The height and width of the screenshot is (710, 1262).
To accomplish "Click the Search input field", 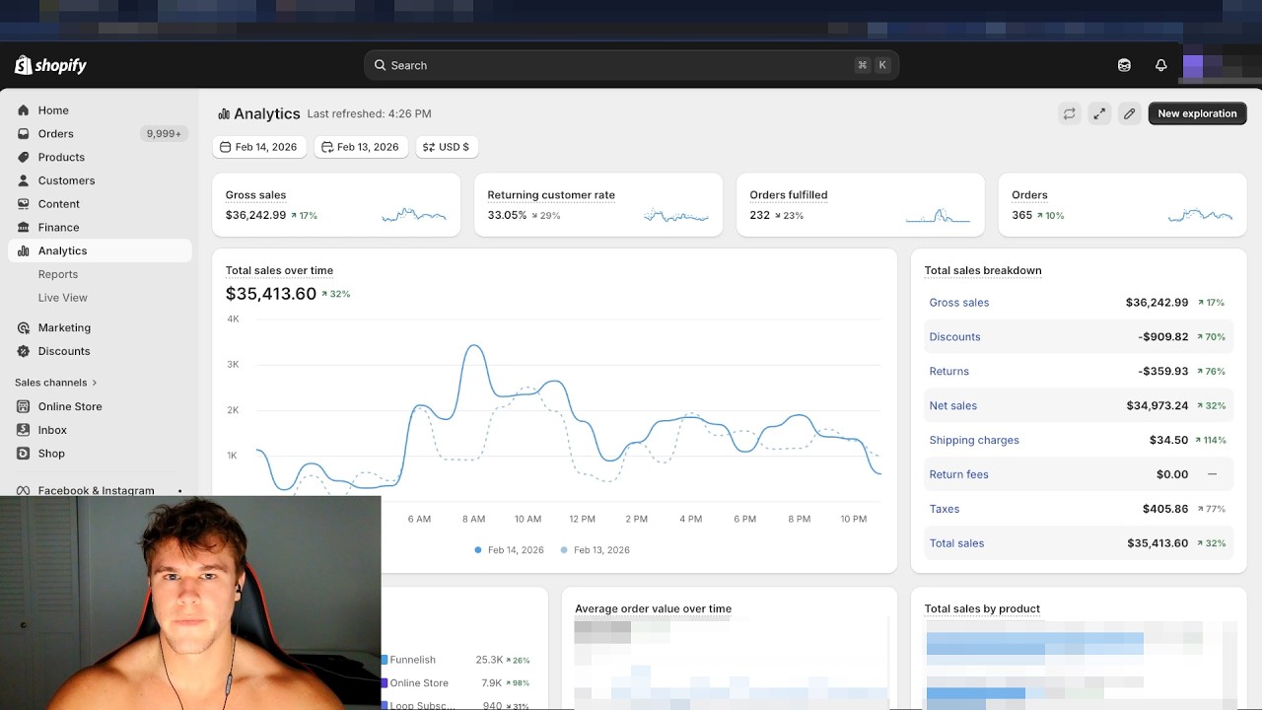I will (x=631, y=65).
